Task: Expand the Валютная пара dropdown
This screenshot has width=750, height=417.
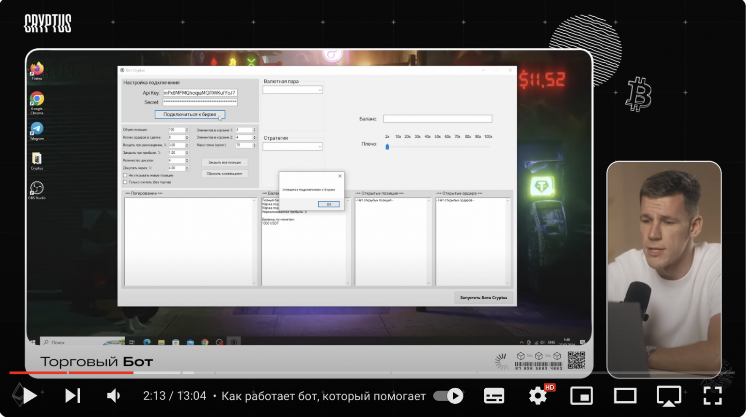Action: click(x=292, y=90)
